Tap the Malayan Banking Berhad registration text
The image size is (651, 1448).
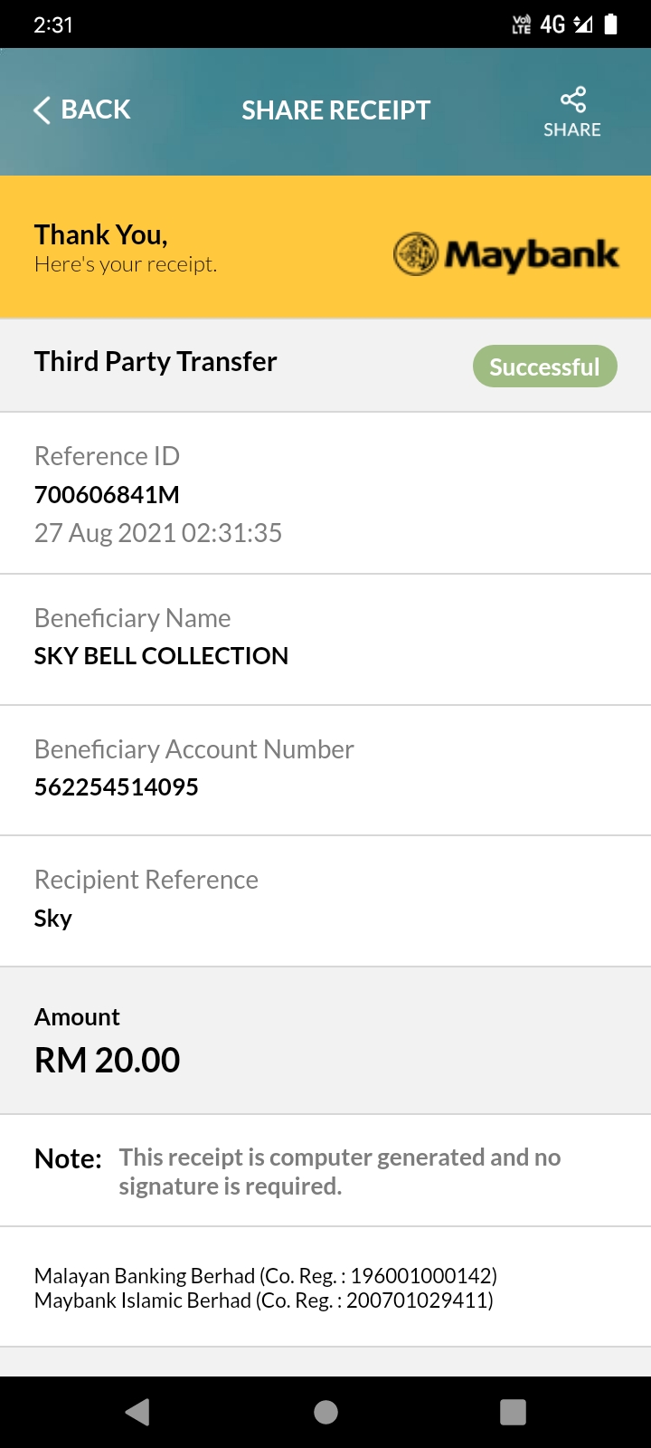[x=266, y=1276]
